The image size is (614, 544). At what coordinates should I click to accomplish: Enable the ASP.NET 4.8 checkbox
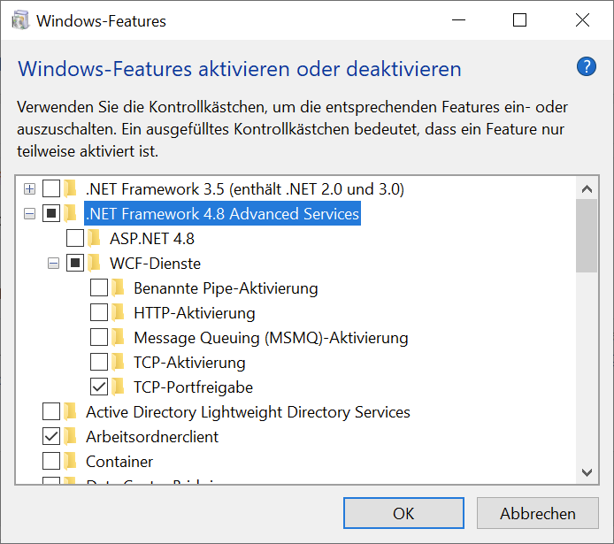coord(75,238)
